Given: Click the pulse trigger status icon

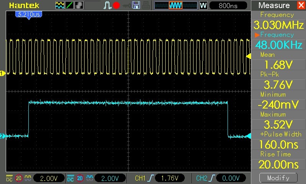Looking at the screenshot, I should point(107,5).
